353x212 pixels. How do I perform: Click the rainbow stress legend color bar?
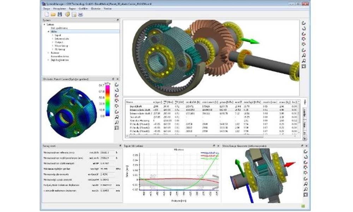pos(108,101)
